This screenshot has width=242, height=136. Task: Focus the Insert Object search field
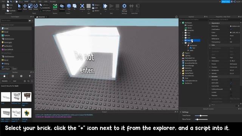14,20
